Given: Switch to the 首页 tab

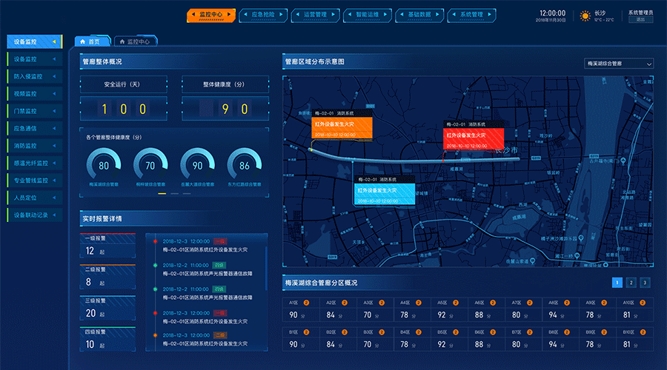Looking at the screenshot, I should (93, 41).
